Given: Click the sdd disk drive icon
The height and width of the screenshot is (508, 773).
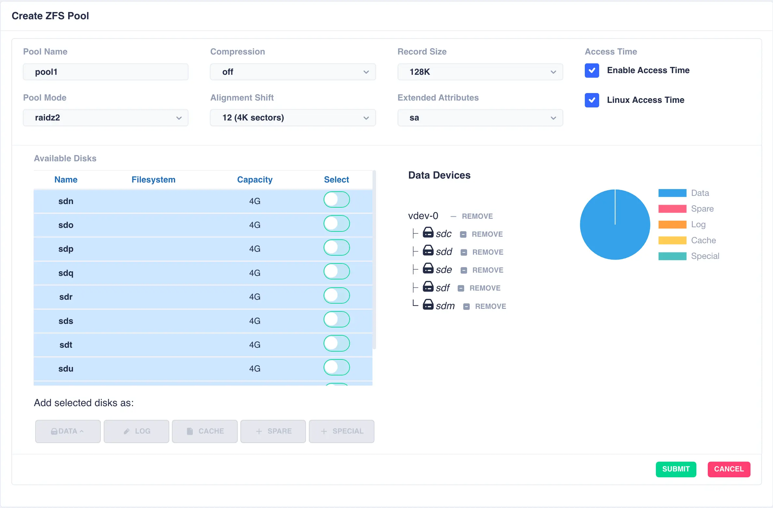Looking at the screenshot, I should pos(428,250).
